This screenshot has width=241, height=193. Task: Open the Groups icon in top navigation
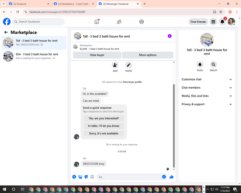[142, 22]
